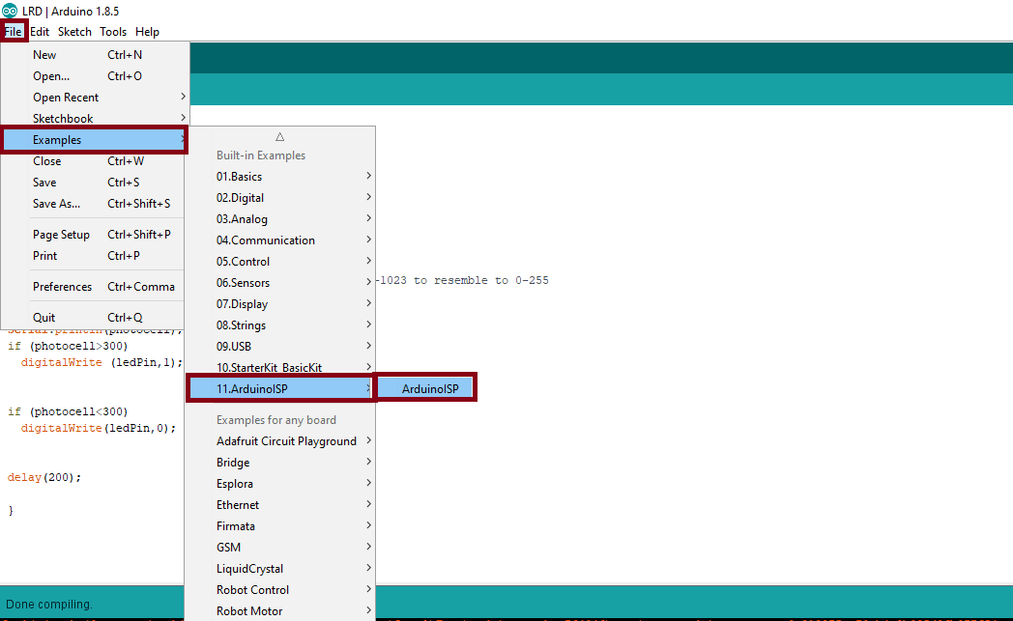
Task: Expand the 08.Strings examples
Action: pyautogui.click(x=280, y=326)
